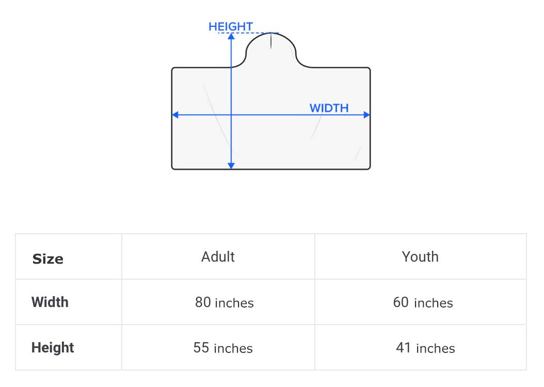Image resolution: width=544 pixels, height=387 pixels.
Task: Select the 80 inches adult width cell
Action: click(218, 302)
